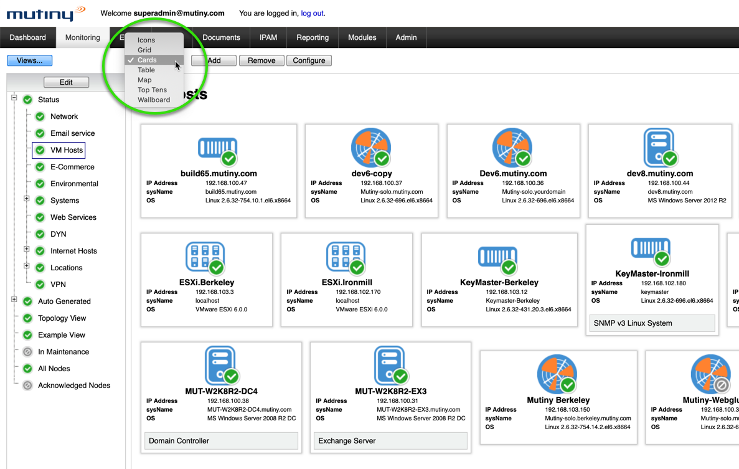Screen dimensions: 739x469
Task: Select Systems in the tree
Action: [x=65, y=201]
